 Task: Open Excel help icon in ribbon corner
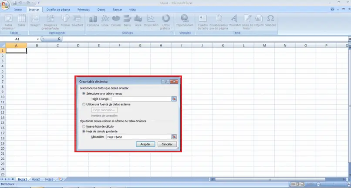click(332, 10)
